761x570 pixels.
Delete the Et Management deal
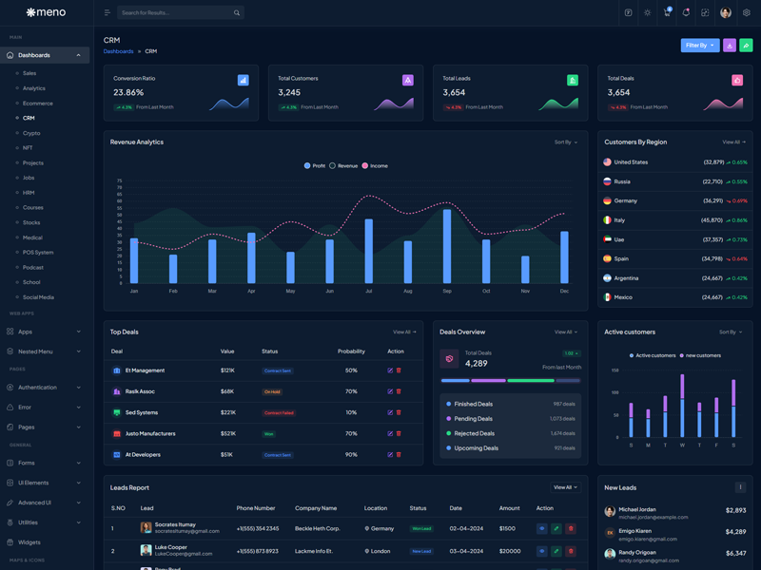pyautogui.click(x=399, y=370)
